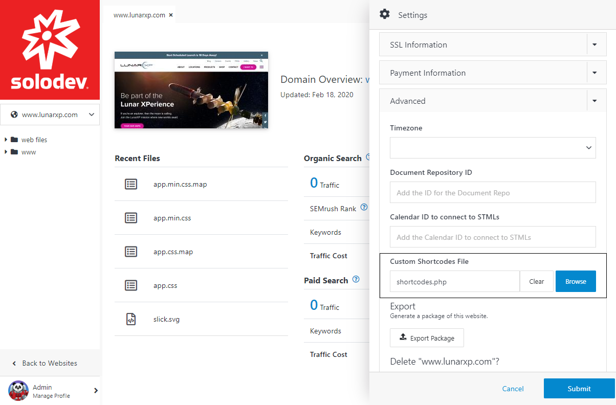Clear the Custom Shortcodes File
Viewport: 616px width, 405px height.
click(537, 281)
